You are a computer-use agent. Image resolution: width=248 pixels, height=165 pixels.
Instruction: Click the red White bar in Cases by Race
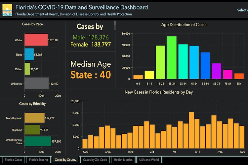(36, 40)
